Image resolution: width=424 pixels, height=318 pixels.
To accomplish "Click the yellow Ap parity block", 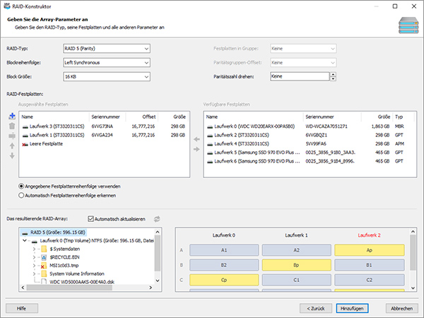I will point(370,250).
